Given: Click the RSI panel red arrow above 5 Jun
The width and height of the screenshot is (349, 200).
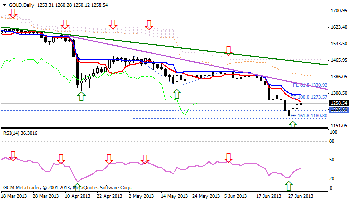Looking at the screenshot, I should 229,158.
